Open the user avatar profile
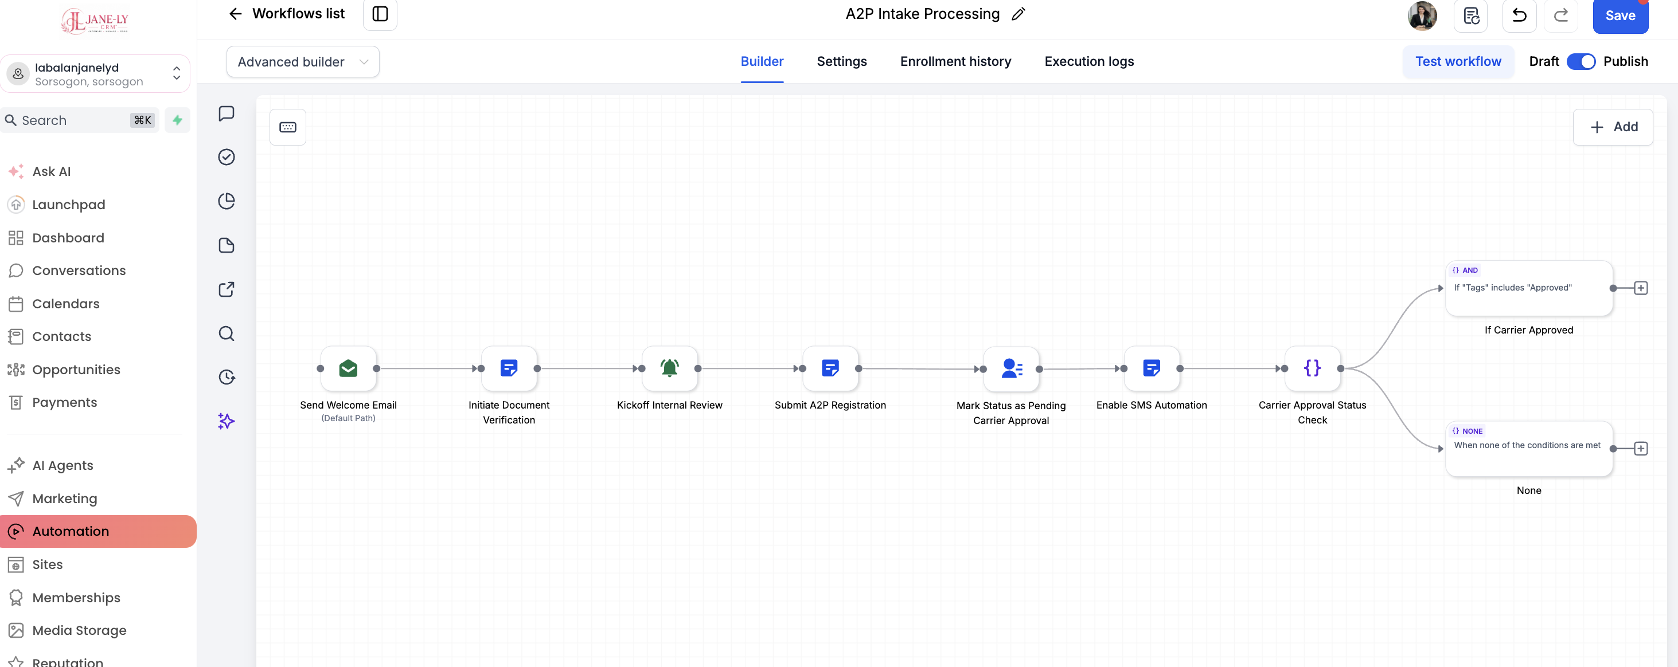The width and height of the screenshot is (1678, 667). (x=1422, y=15)
